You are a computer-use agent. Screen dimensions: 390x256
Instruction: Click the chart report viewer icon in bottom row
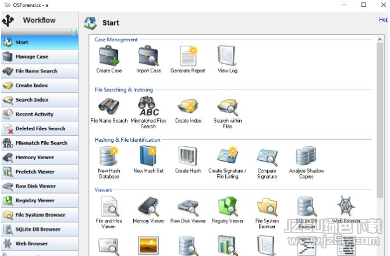[227, 246]
